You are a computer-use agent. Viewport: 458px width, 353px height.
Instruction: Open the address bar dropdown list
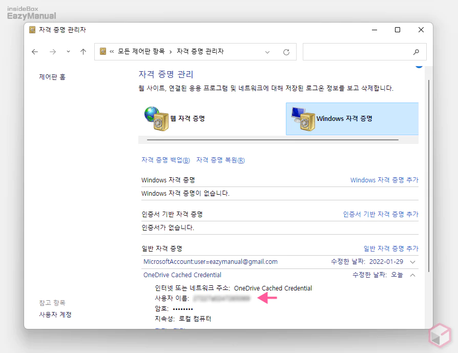267,52
